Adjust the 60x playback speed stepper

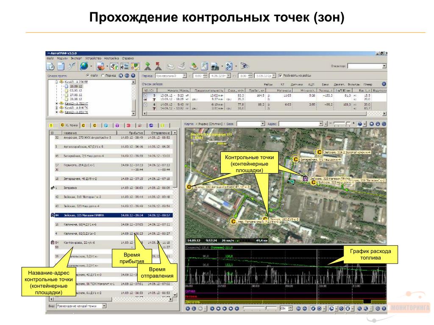tap(290, 308)
